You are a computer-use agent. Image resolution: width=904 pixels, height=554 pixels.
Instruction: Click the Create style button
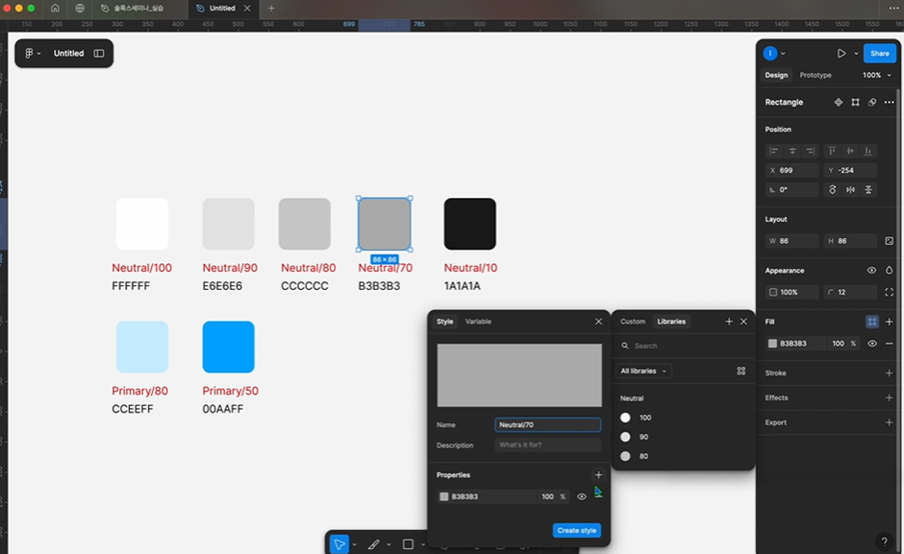pos(576,530)
